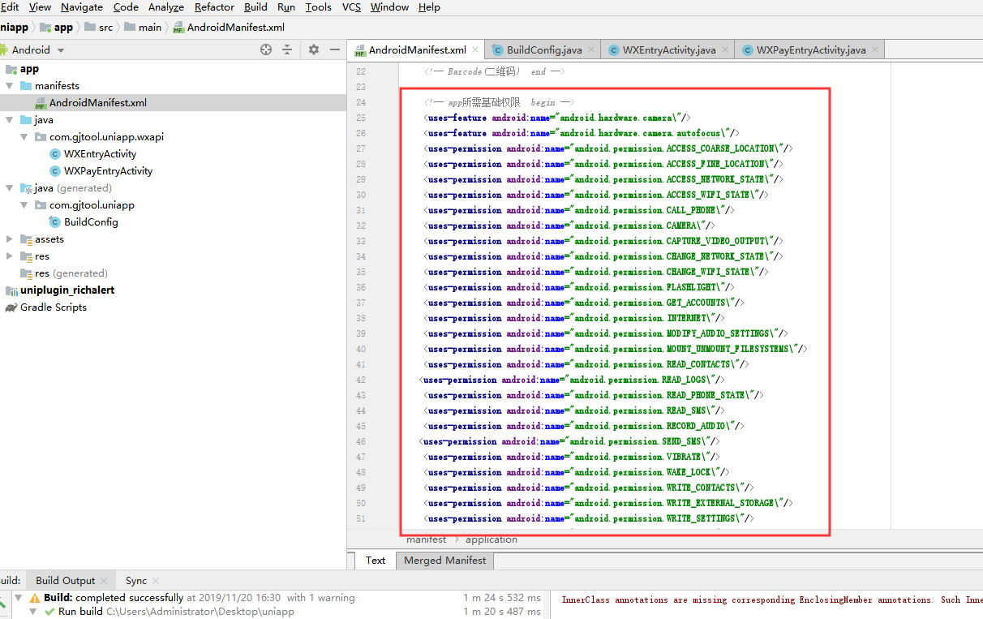The image size is (983, 619).
Task: Switch to the WXEntryActivity.java tab
Action: coord(668,49)
